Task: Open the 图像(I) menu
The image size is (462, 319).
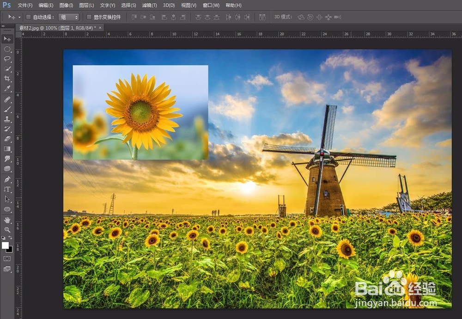Action: pos(66,5)
